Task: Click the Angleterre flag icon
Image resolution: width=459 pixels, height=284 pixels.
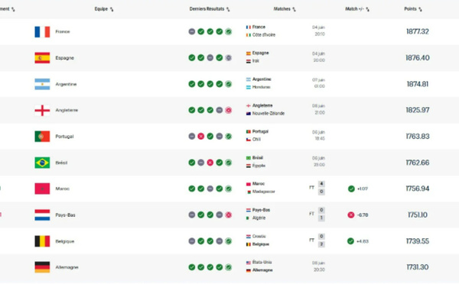Action: (x=42, y=111)
